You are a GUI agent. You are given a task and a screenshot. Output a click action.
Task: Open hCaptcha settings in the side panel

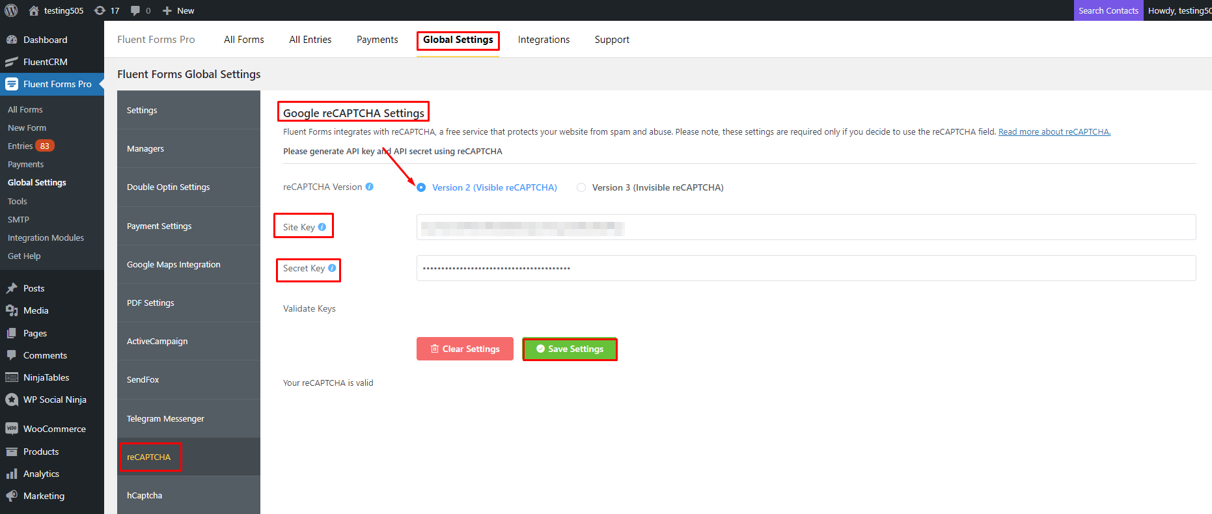(x=145, y=495)
